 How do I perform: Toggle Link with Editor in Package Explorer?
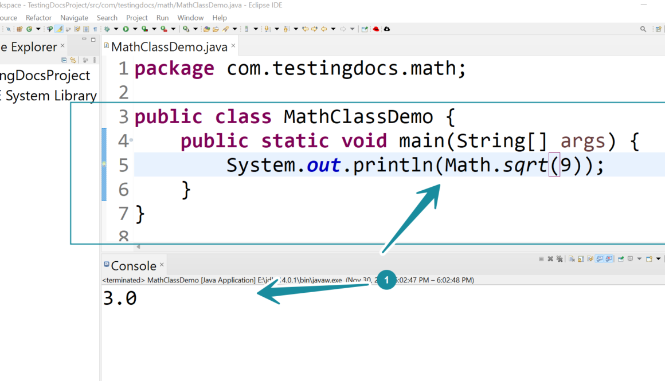(73, 60)
